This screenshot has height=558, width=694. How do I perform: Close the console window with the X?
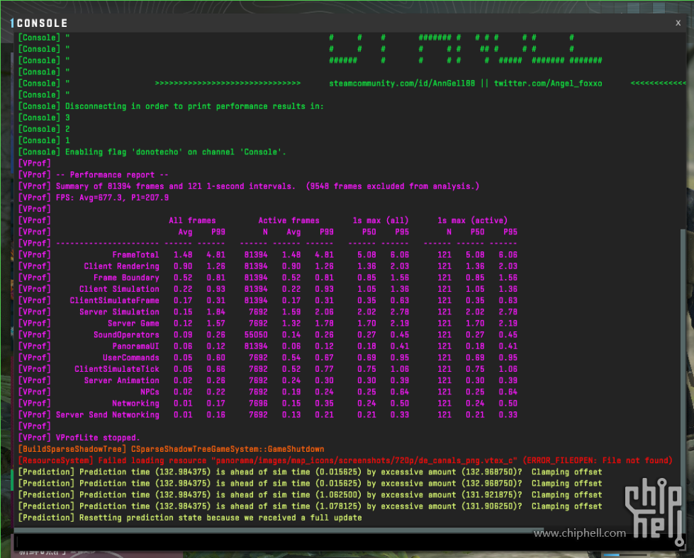[x=678, y=23]
